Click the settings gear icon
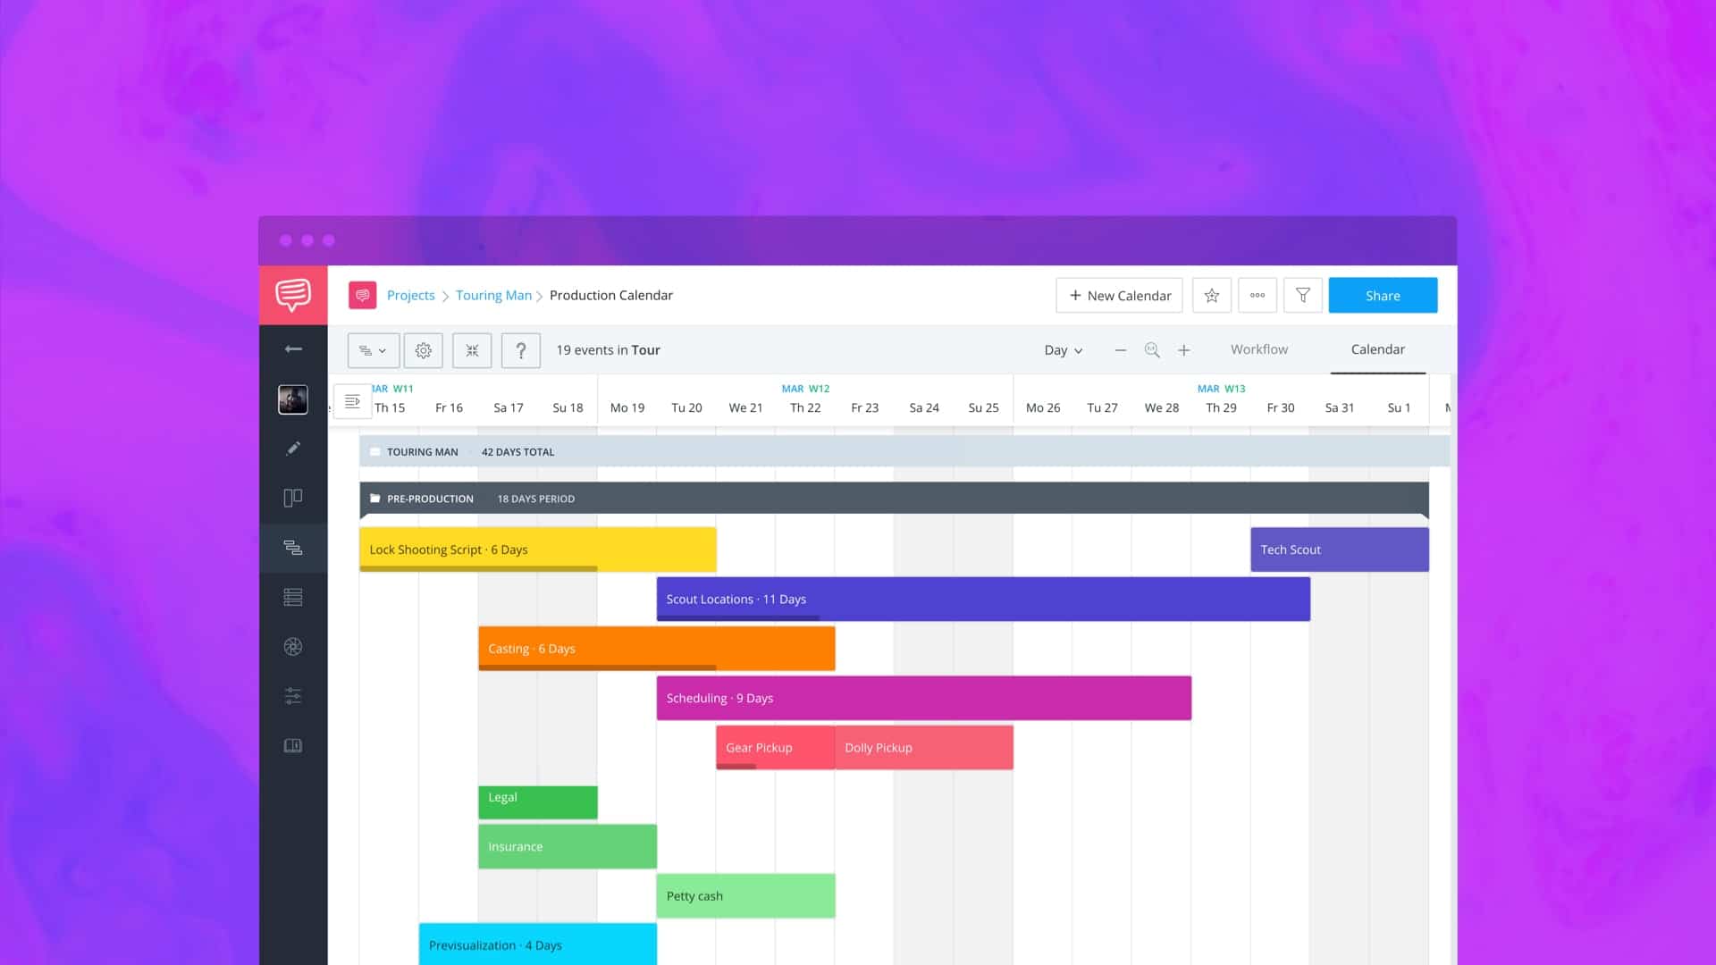 (422, 350)
